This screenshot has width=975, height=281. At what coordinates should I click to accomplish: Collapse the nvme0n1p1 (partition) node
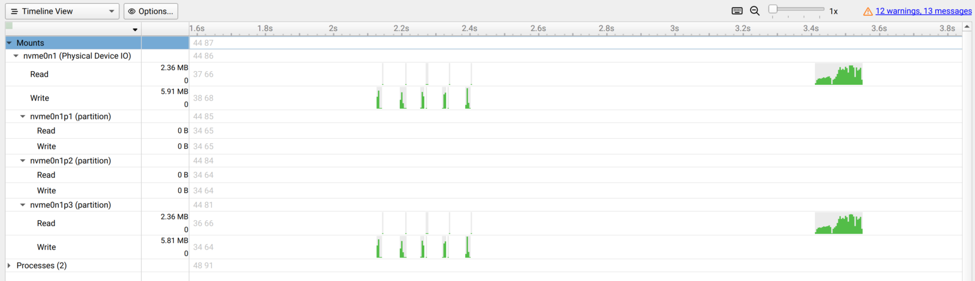(x=23, y=116)
